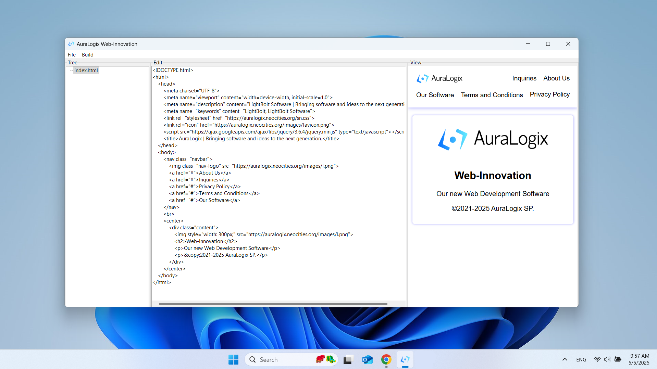The width and height of the screenshot is (657, 369).
Task: Select index.html in the Tree panel
Action: (86, 71)
